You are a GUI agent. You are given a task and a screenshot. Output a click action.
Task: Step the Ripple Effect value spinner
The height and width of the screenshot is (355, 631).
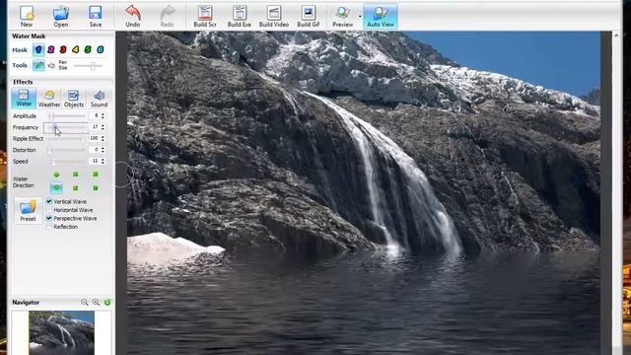click(x=104, y=138)
